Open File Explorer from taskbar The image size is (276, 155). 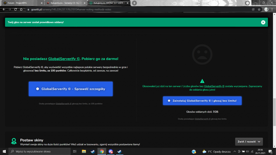click(x=84, y=151)
